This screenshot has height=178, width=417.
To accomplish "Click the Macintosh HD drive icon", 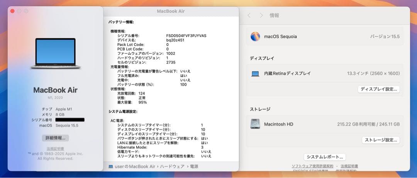I will pos(255,124).
